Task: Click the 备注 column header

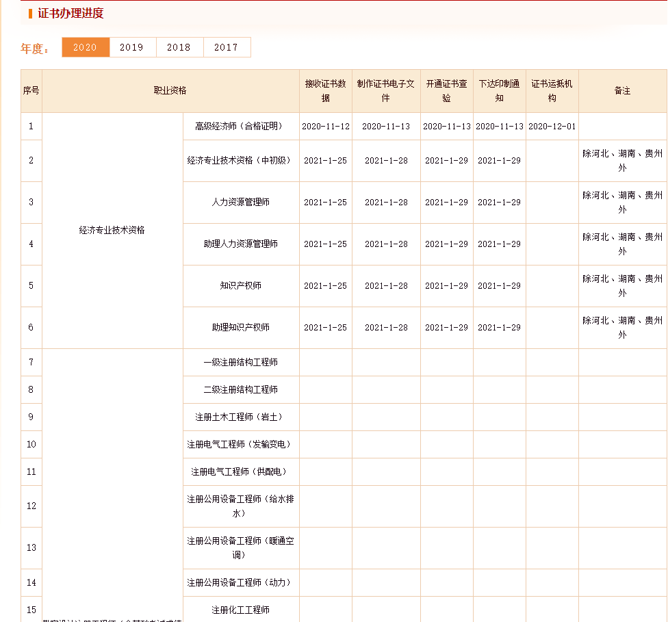Action: point(622,90)
